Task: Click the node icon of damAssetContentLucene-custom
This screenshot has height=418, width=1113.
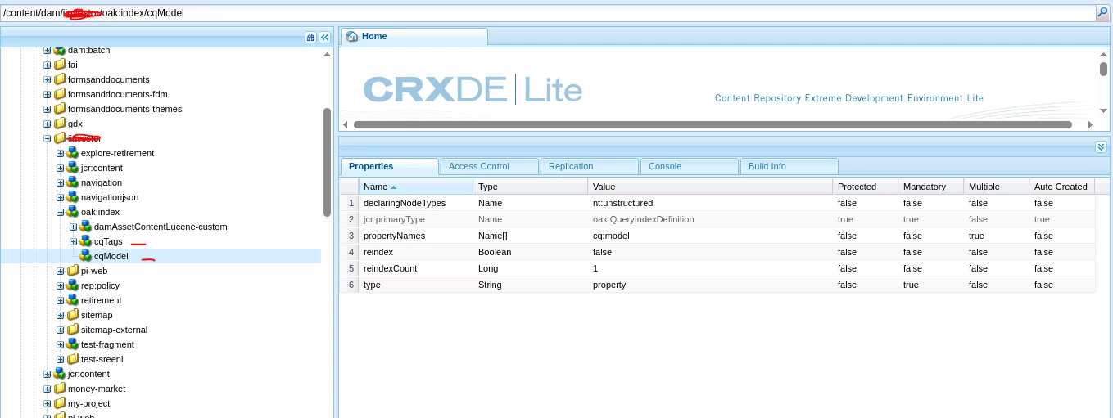Action: [x=86, y=227]
